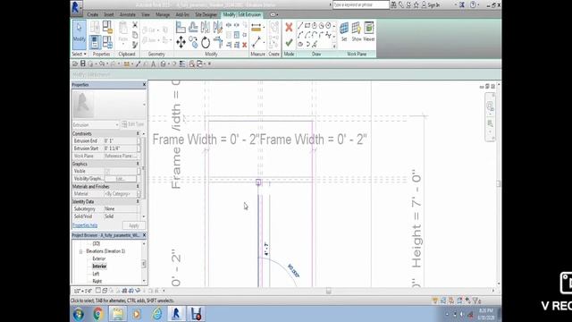572x322 pixels.
Task: Open the Select panel dropdown
Action: point(80,54)
